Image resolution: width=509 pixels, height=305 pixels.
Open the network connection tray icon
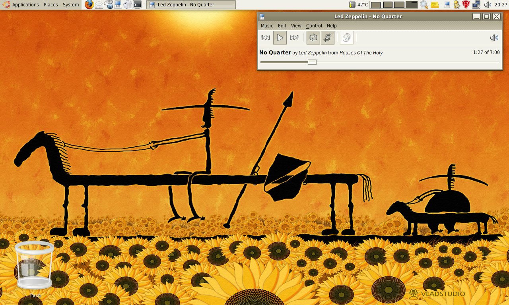[476, 5]
